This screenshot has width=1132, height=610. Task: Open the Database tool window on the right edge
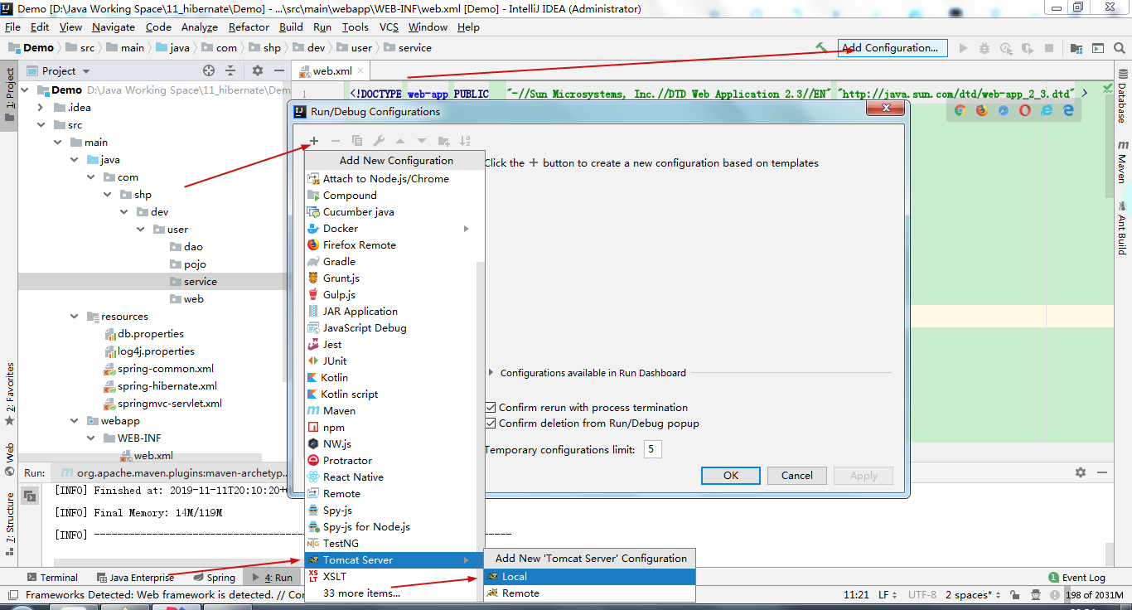pos(1122,98)
